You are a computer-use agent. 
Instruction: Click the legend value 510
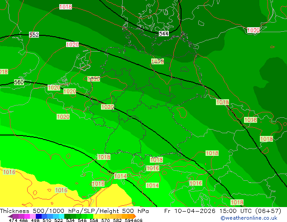[47, 220]
